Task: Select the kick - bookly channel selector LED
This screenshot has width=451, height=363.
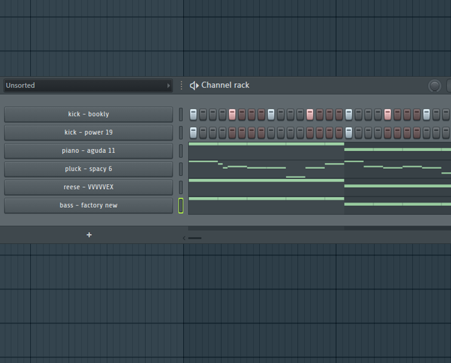Action: pos(181,114)
